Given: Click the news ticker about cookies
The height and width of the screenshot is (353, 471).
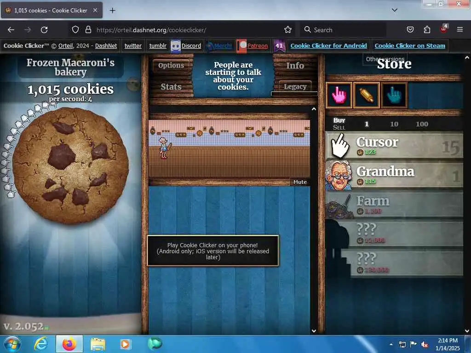Looking at the screenshot, I should coord(233,76).
